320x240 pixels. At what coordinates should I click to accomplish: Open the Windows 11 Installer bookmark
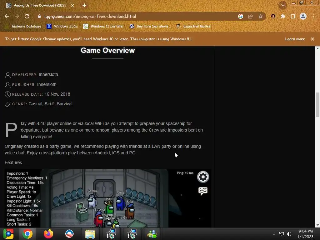(104, 26)
